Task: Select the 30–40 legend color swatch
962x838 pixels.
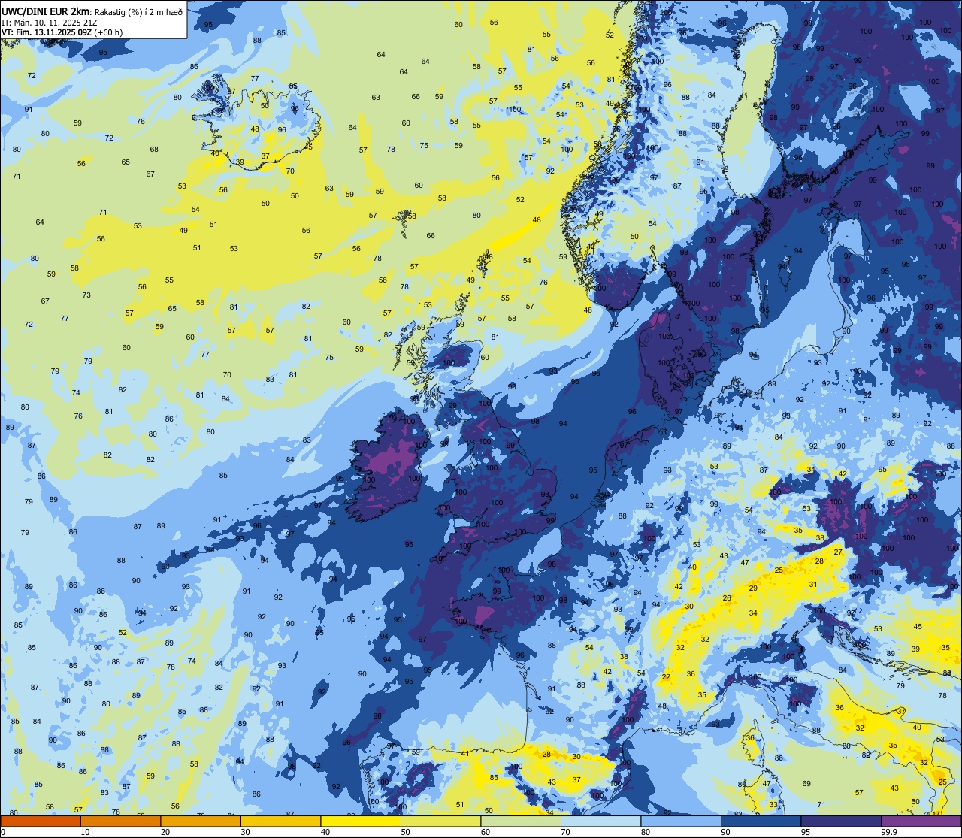Action: [x=280, y=821]
